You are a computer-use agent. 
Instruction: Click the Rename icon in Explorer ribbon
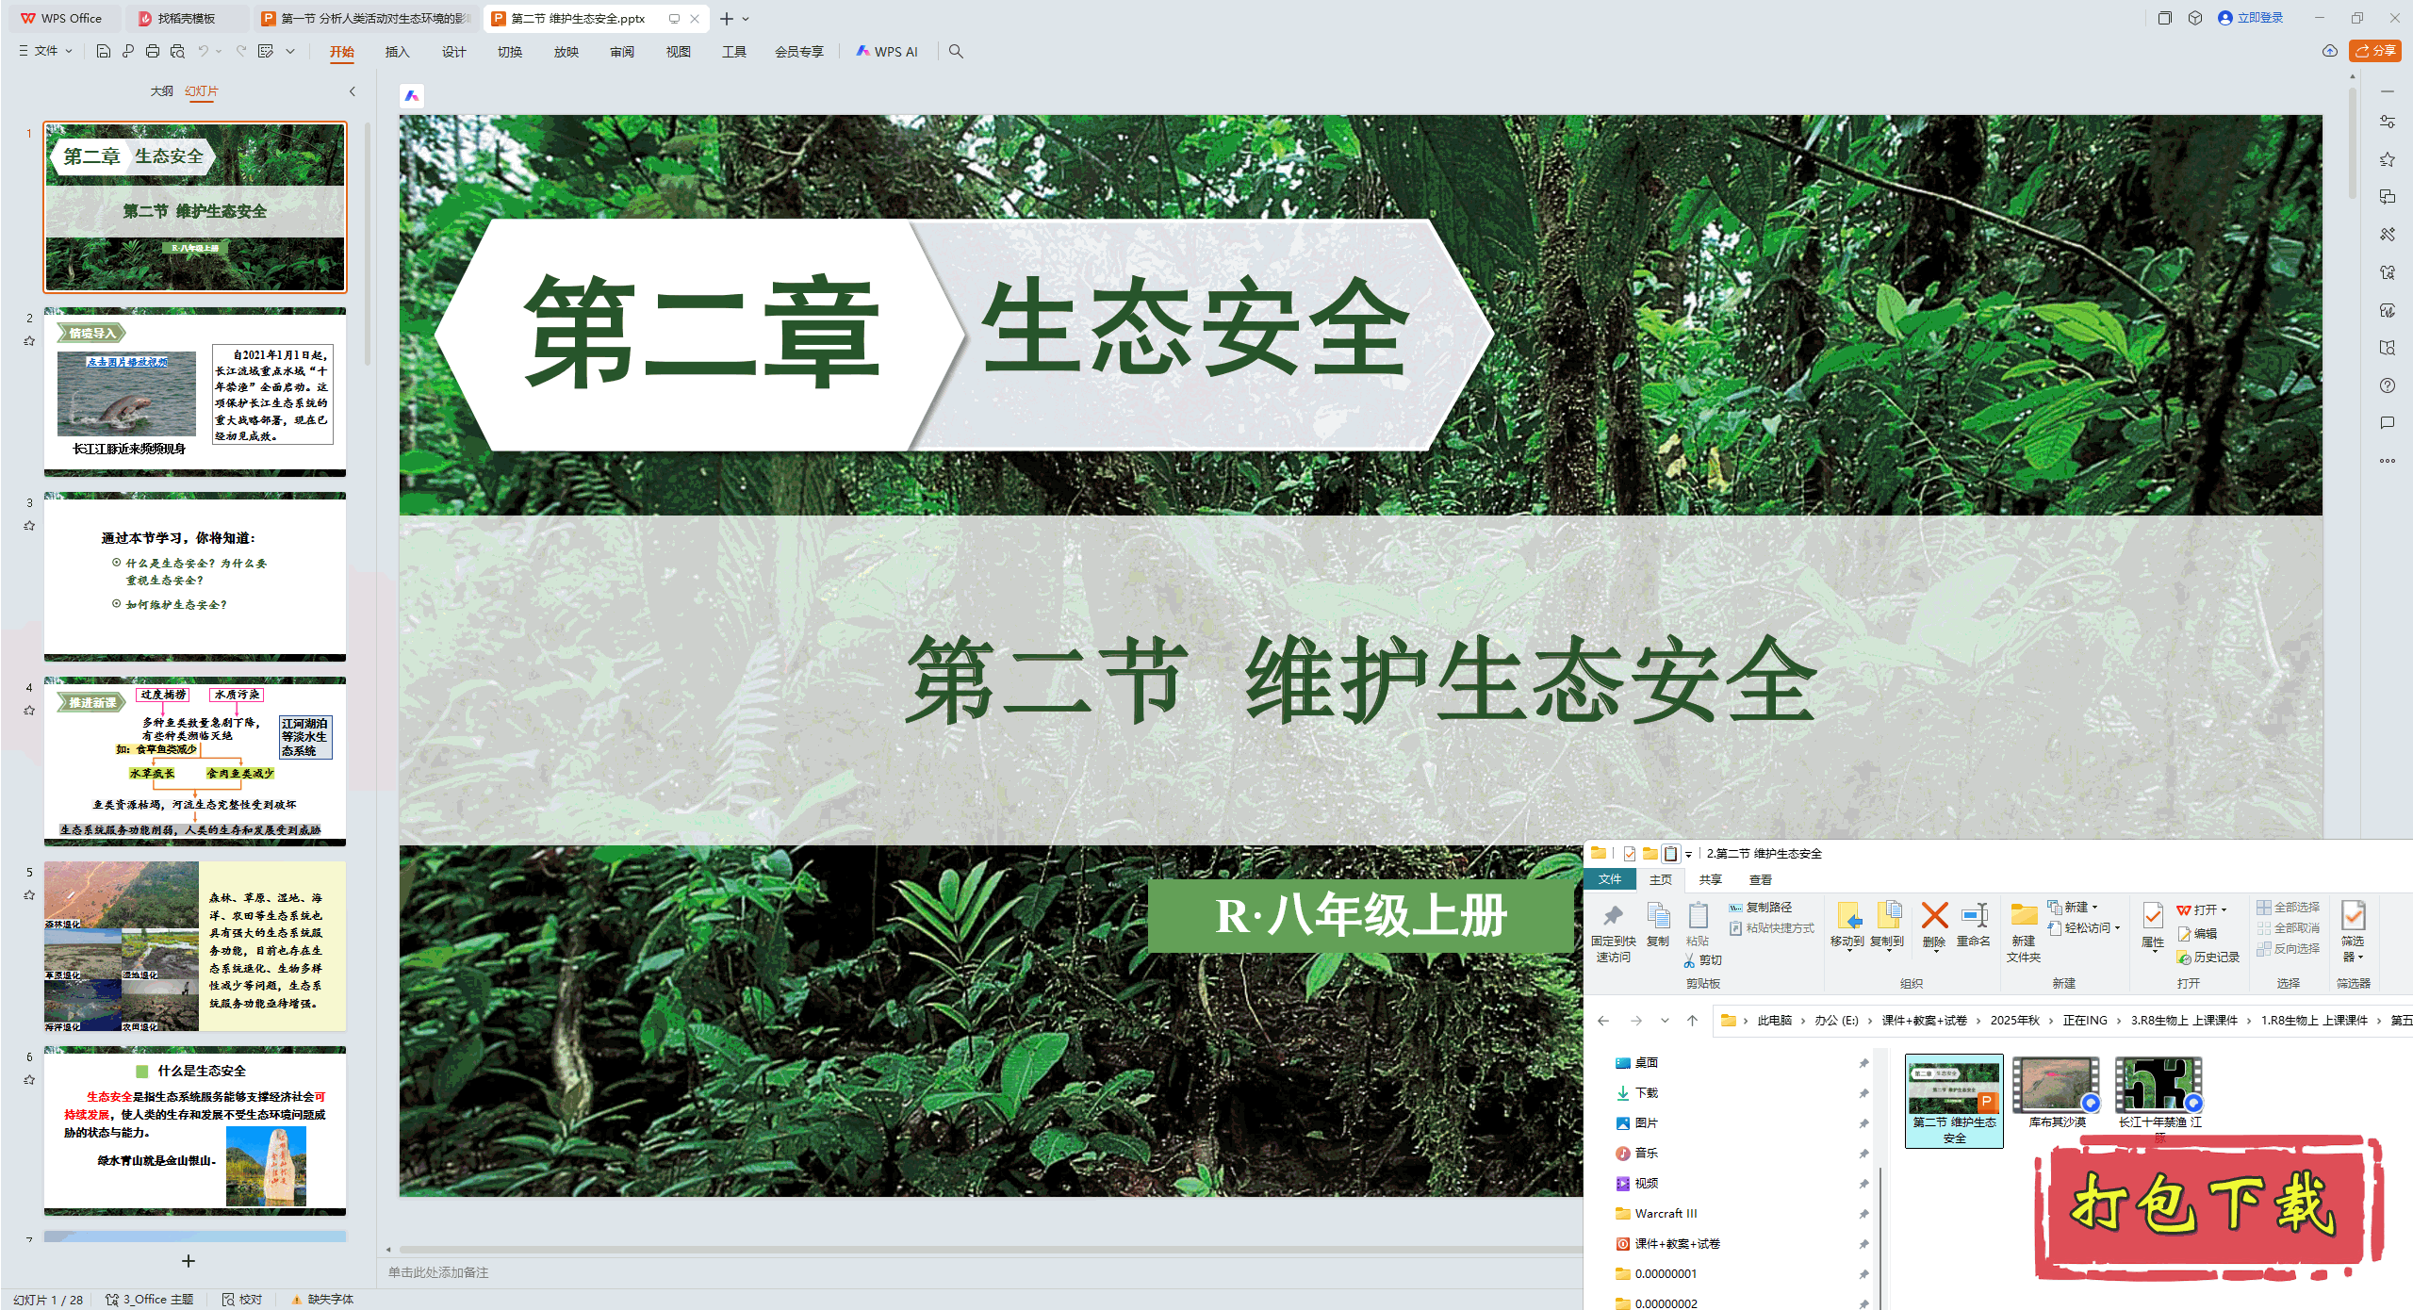1974,916
